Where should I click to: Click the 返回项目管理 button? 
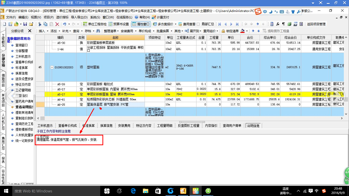click(316, 24)
